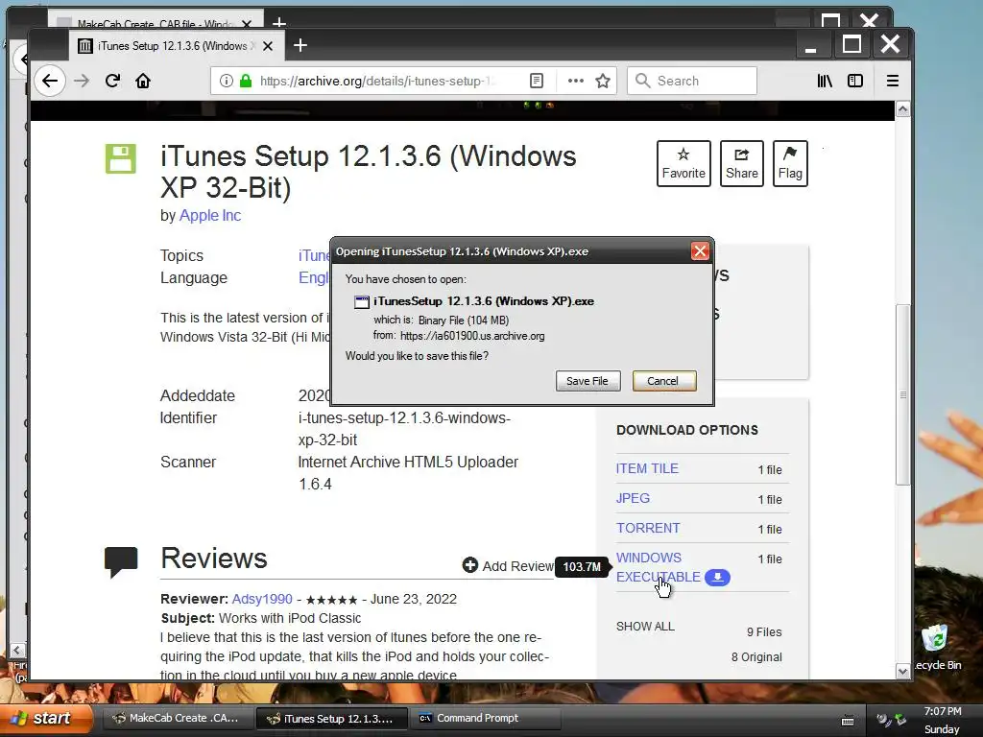The height and width of the screenshot is (737, 983).
Task: Open JPEG download option
Action: pos(633,498)
